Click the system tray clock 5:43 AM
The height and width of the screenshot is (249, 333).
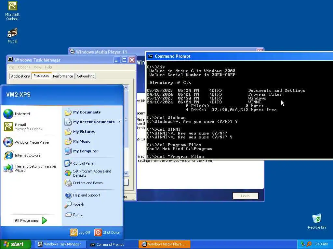point(321,244)
